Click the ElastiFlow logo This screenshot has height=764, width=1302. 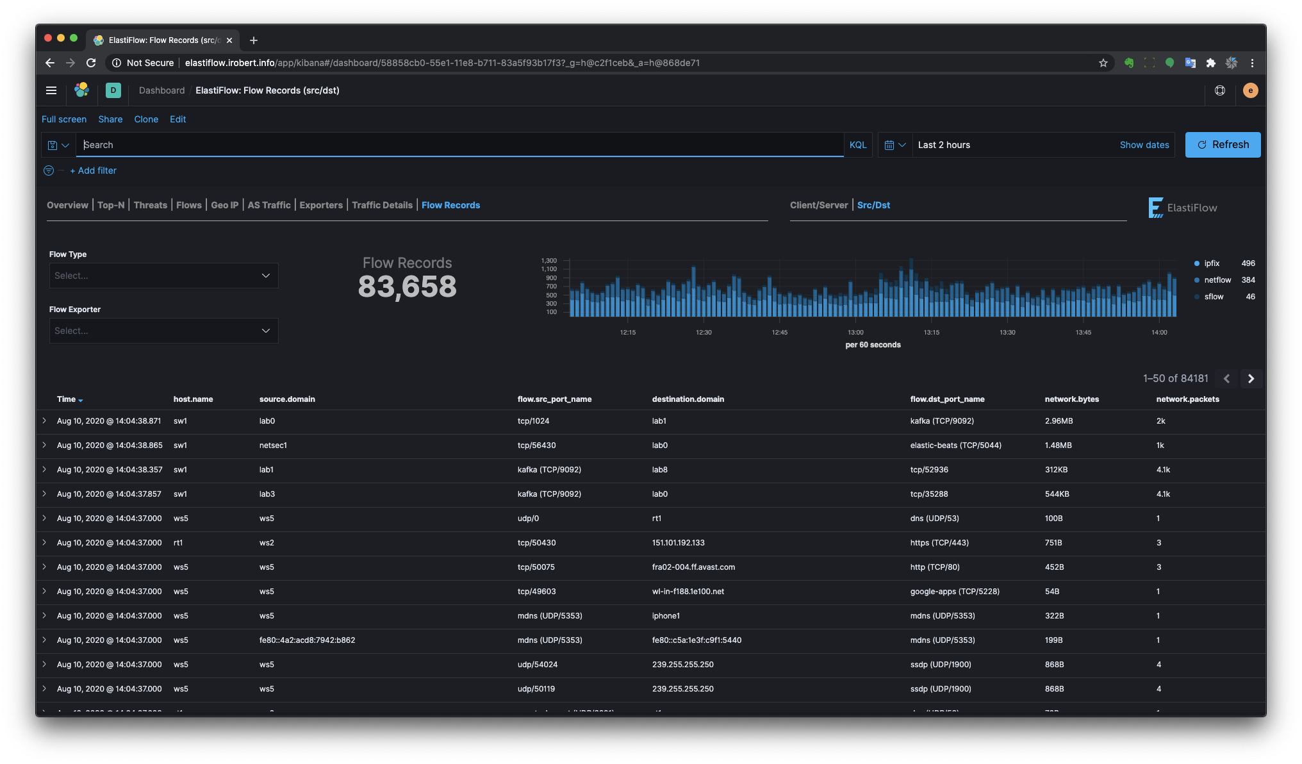[x=1182, y=208]
